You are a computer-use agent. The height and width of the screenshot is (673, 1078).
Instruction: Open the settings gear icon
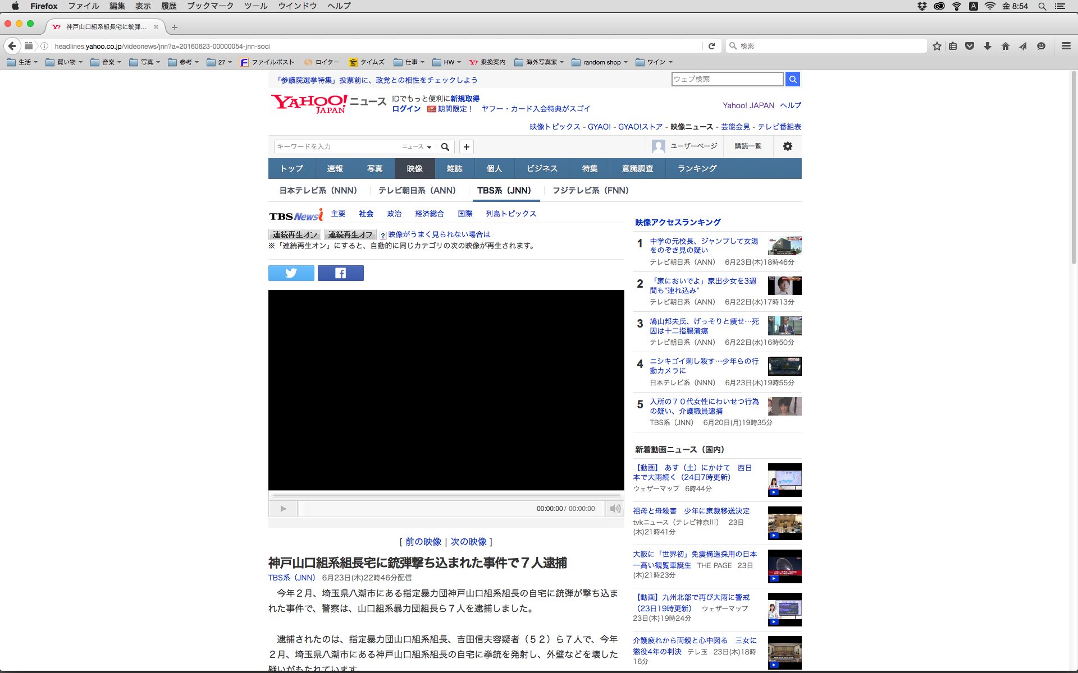coord(787,146)
